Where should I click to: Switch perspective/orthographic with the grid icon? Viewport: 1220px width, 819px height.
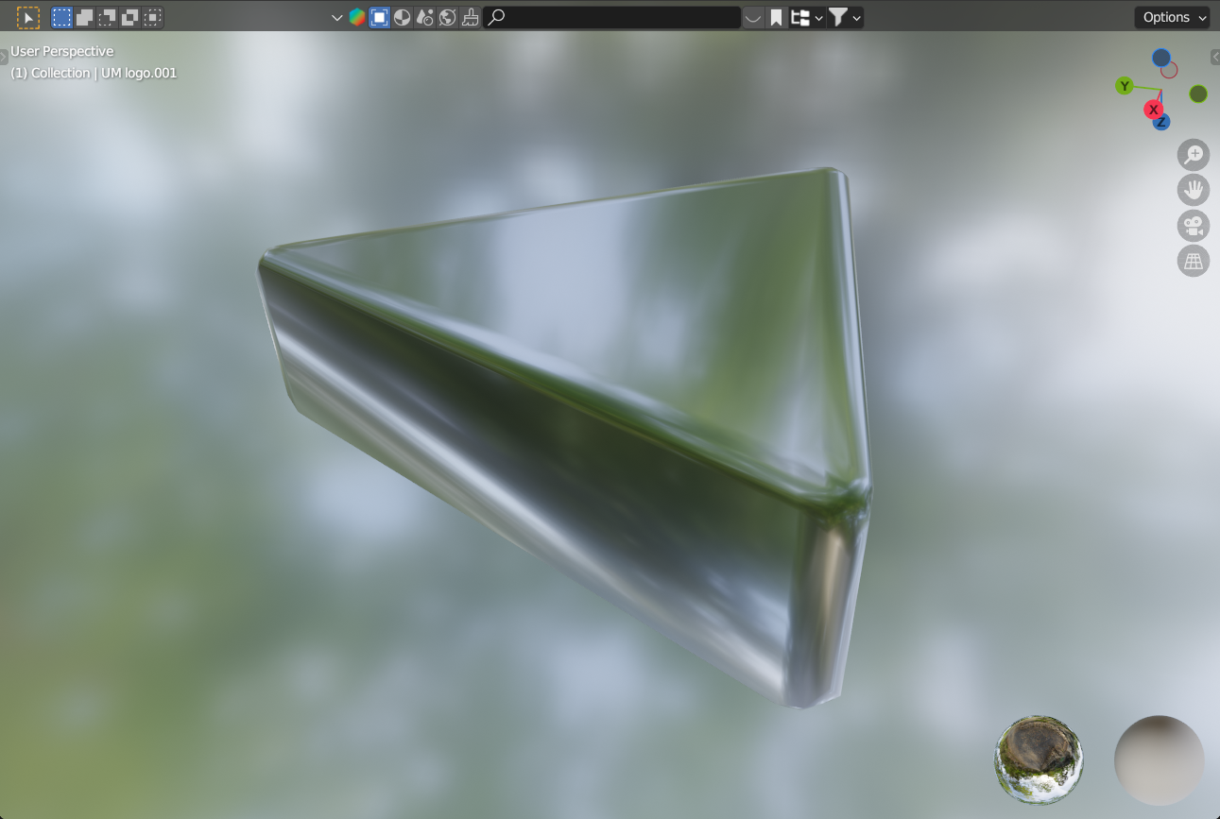1194,261
